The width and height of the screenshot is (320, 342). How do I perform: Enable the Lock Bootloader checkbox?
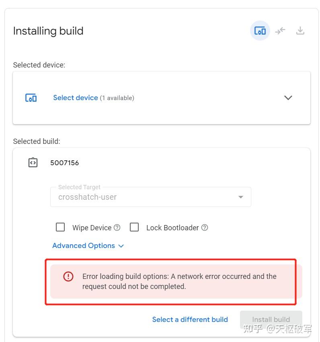(134, 227)
